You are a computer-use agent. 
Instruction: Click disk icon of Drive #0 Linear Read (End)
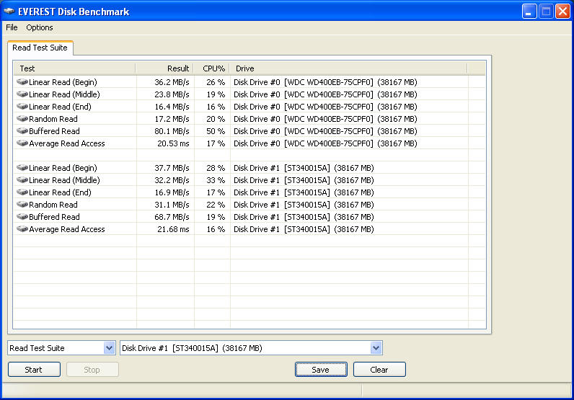[x=22, y=107]
